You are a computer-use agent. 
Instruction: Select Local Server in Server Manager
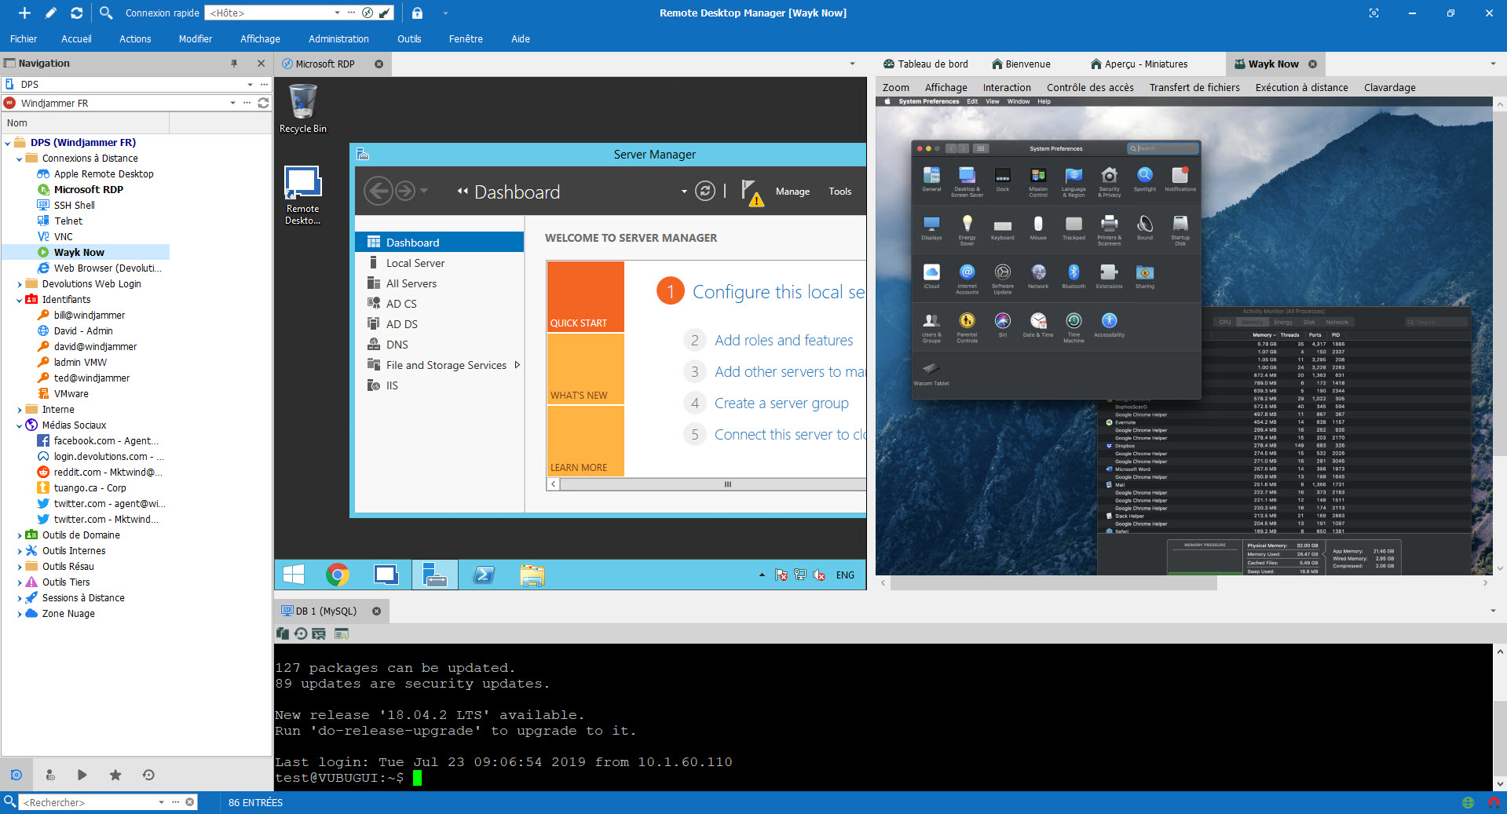click(x=440, y=263)
